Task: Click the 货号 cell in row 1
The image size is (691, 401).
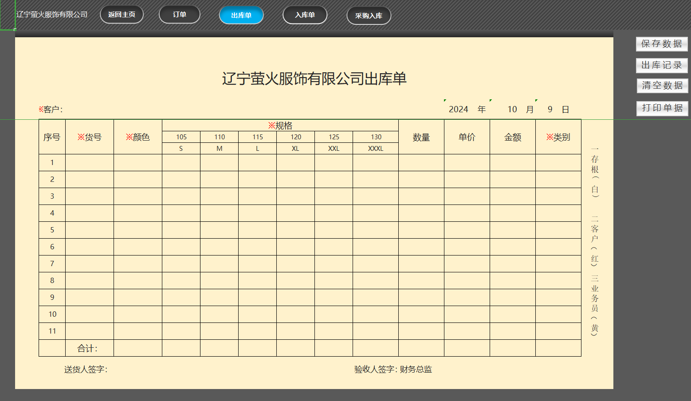Action: [x=90, y=163]
